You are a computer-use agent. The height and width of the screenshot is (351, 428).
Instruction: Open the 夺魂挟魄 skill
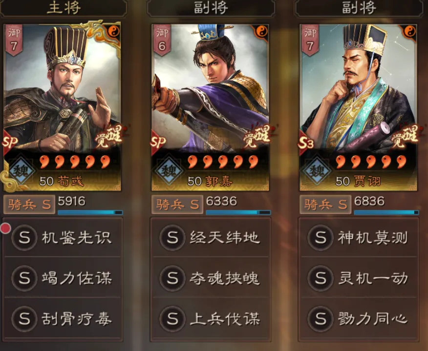(x=211, y=278)
